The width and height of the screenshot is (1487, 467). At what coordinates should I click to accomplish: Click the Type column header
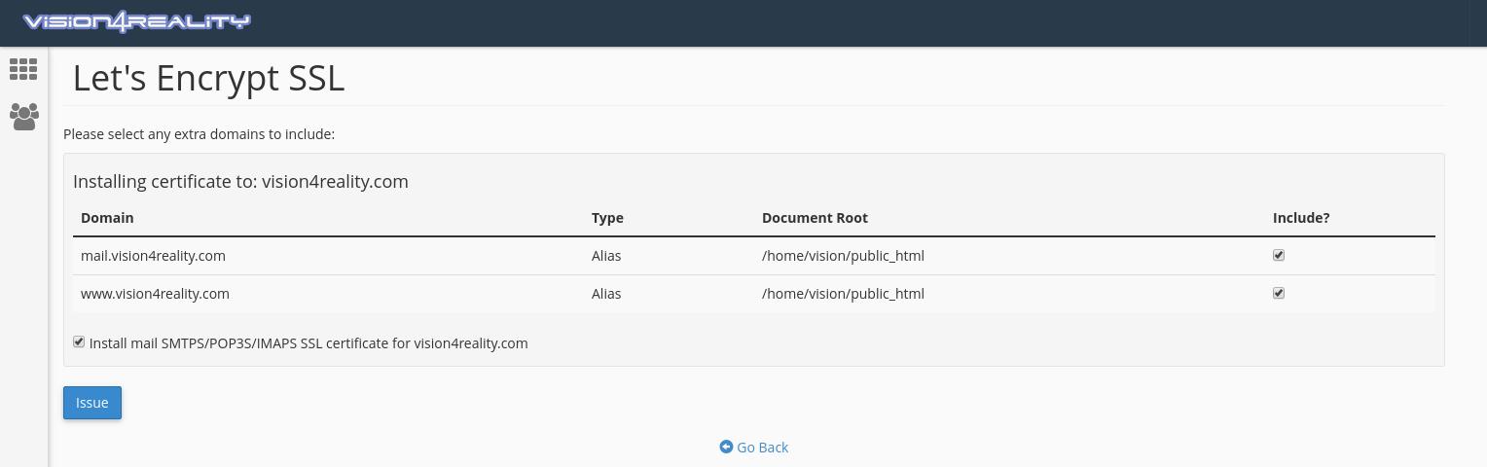click(x=607, y=218)
